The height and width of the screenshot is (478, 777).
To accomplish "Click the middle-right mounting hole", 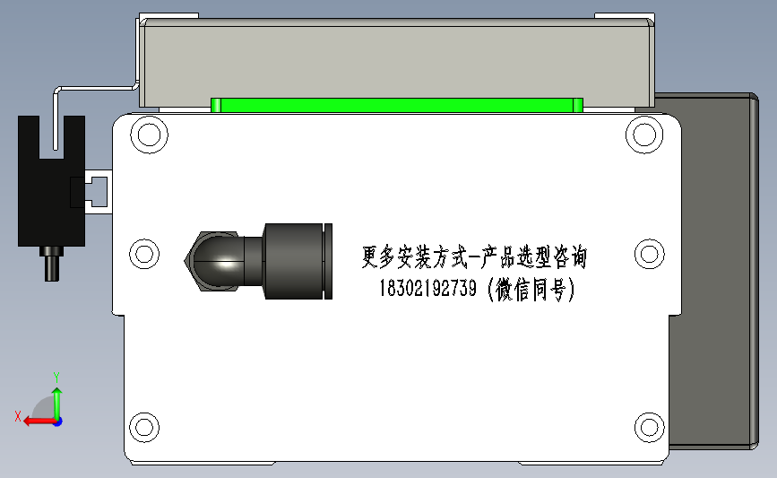I will pyautogui.click(x=649, y=254).
